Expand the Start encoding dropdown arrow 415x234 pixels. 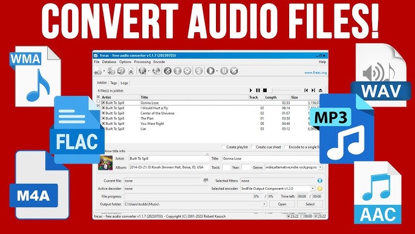(x=217, y=71)
